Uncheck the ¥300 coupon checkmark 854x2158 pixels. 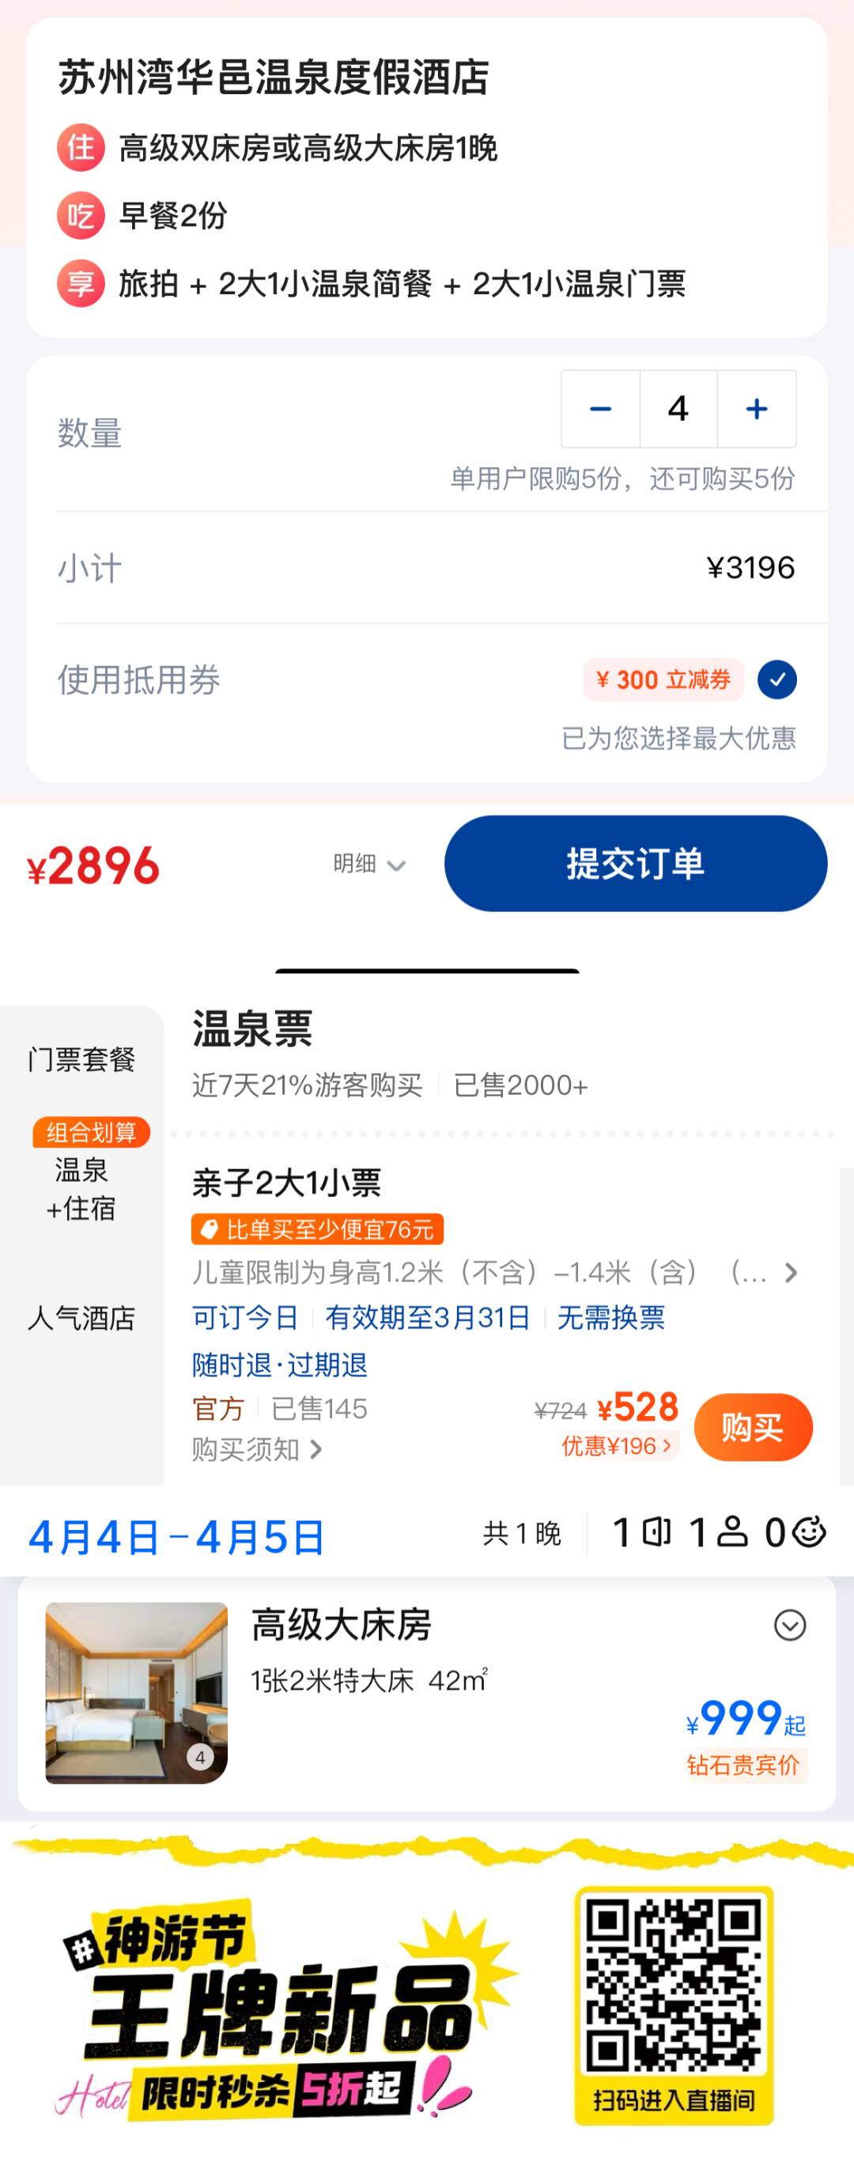pos(777,680)
